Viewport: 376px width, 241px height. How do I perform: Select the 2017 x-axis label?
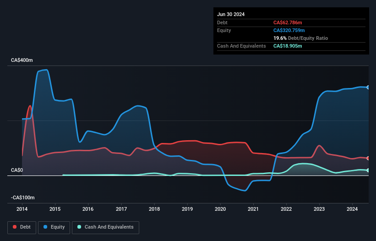[121, 209]
